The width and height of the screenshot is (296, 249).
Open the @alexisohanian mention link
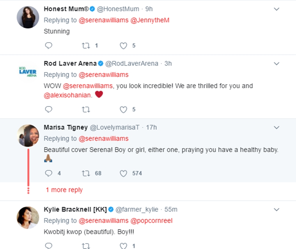(68, 94)
